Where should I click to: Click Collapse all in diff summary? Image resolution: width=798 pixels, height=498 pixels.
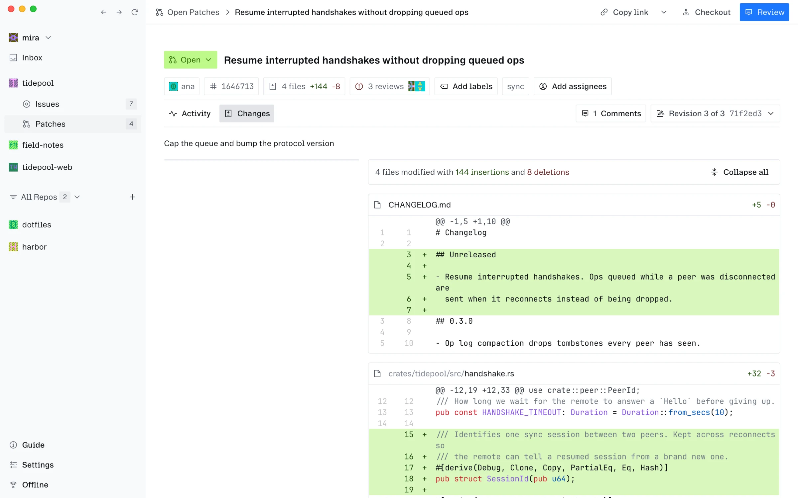pyautogui.click(x=739, y=172)
